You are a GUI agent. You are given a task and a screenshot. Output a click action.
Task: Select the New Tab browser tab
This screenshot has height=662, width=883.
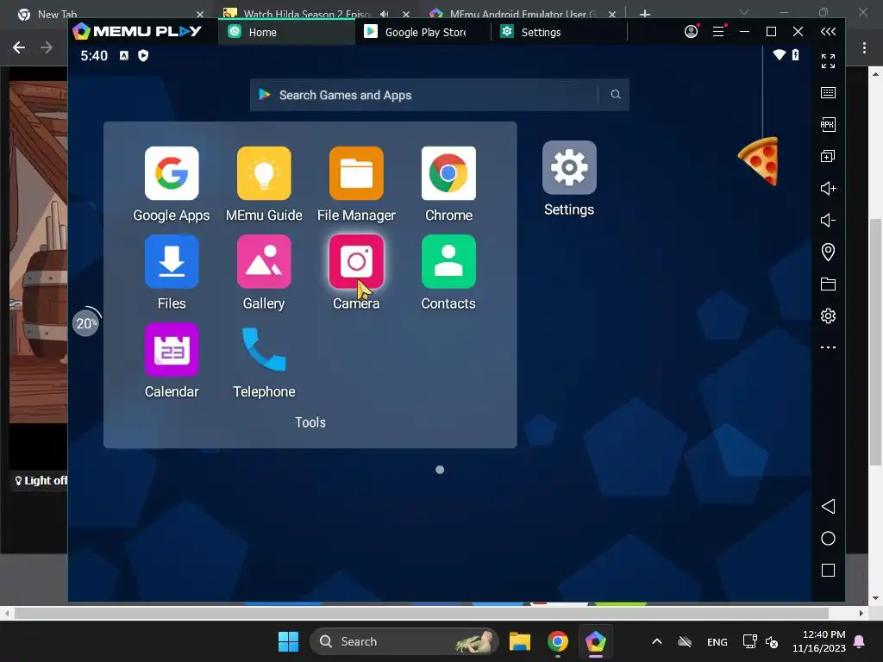[110, 14]
